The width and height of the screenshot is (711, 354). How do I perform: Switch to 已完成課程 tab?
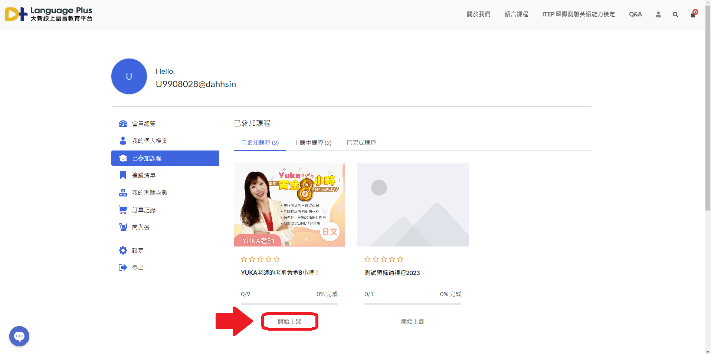click(361, 143)
